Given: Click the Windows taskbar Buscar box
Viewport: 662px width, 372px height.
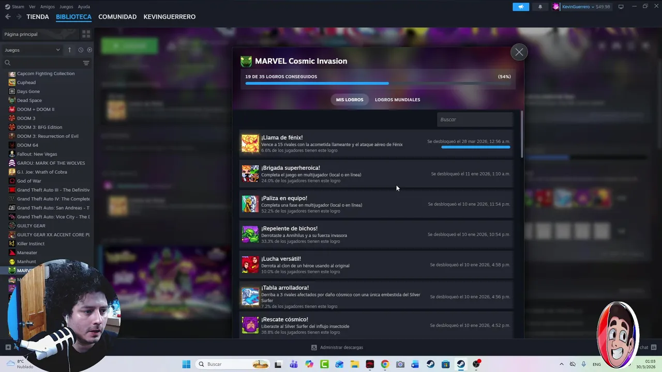Looking at the screenshot, I should pyautogui.click(x=233, y=364).
